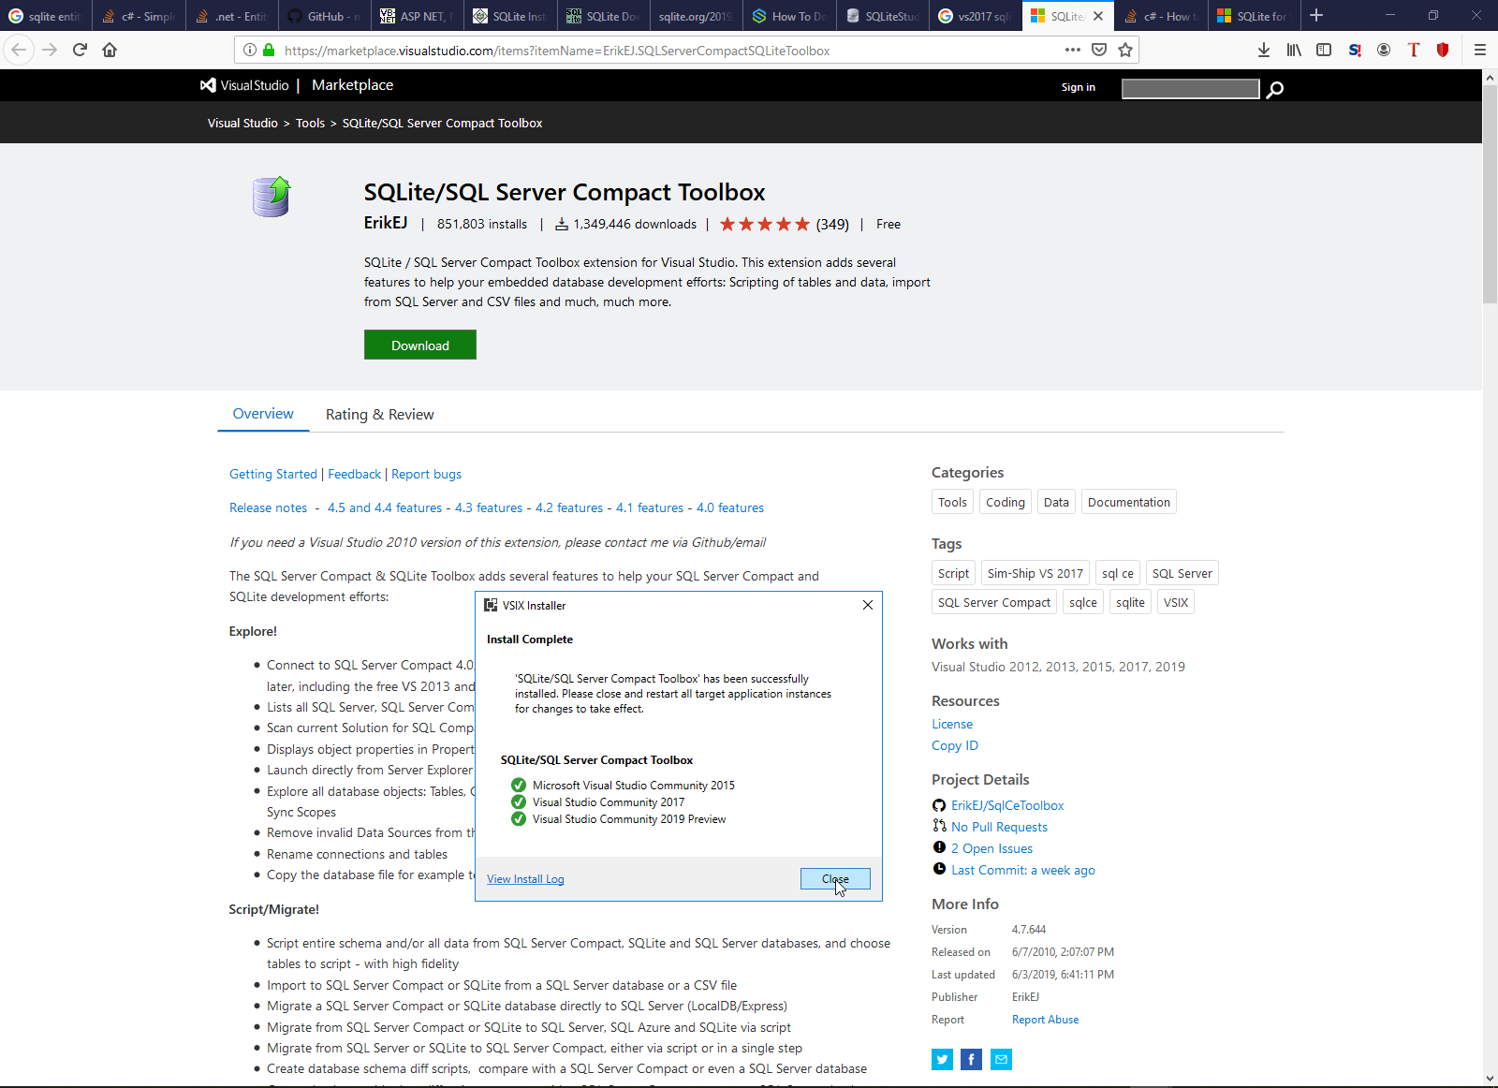This screenshot has width=1498, height=1088.
Task: Open the 2 Open Issues link
Action: tap(992, 848)
